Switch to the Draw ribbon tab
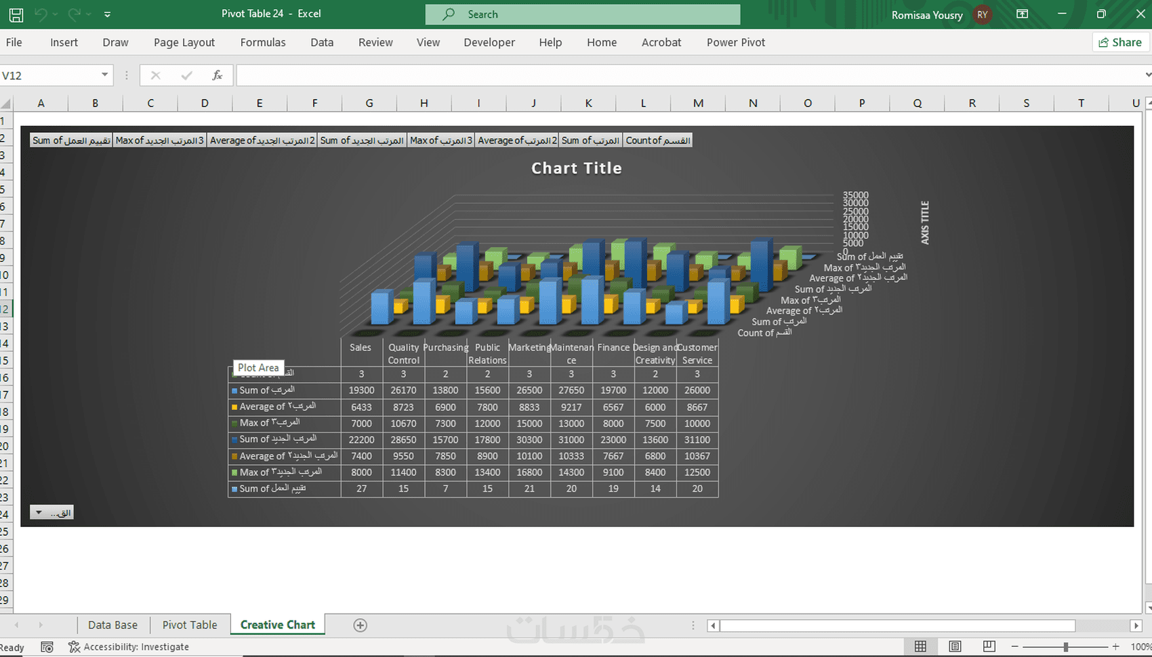 pos(115,42)
